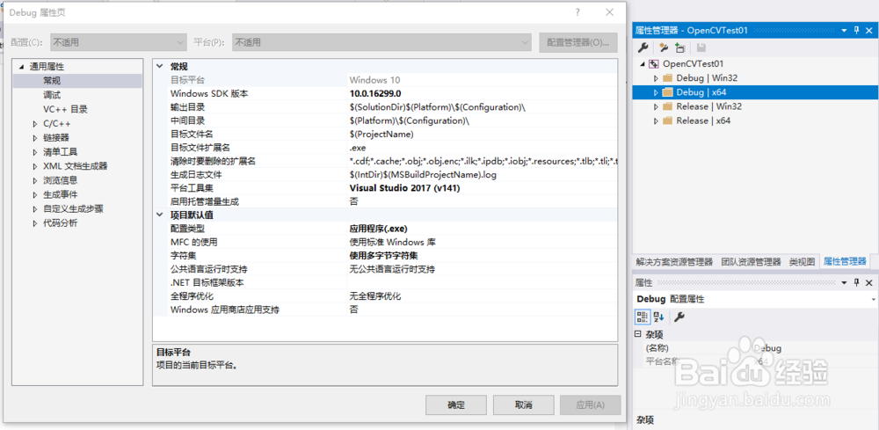Click the Categorized view icon in 属性 panel
The width and height of the screenshot is (879, 430).
[643, 317]
